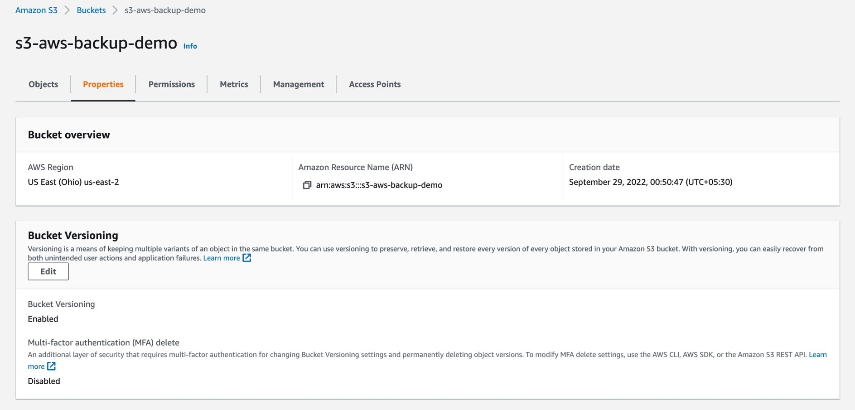Select the Properties tab
The height and width of the screenshot is (410, 855).
(103, 84)
